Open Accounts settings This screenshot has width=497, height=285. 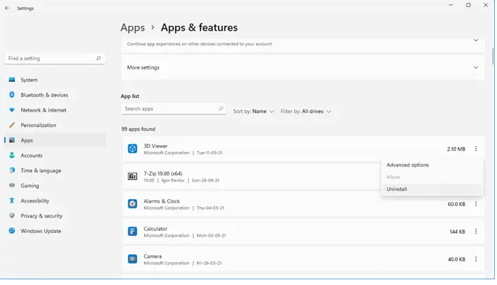pyautogui.click(x=55, y=155)
